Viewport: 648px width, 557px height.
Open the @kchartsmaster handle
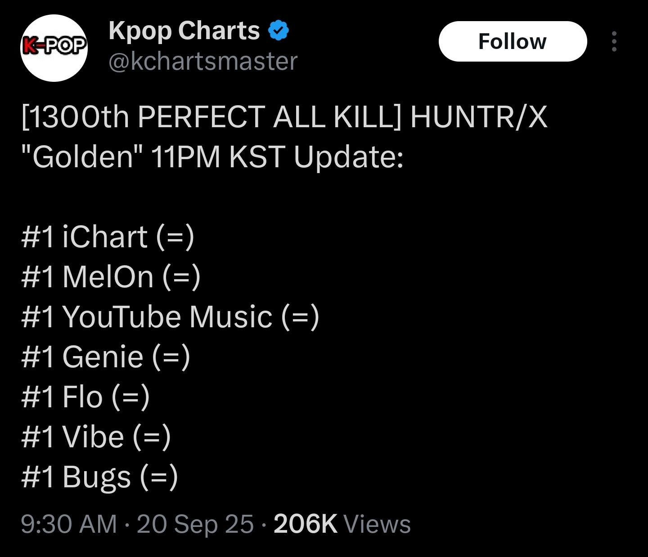203,62
